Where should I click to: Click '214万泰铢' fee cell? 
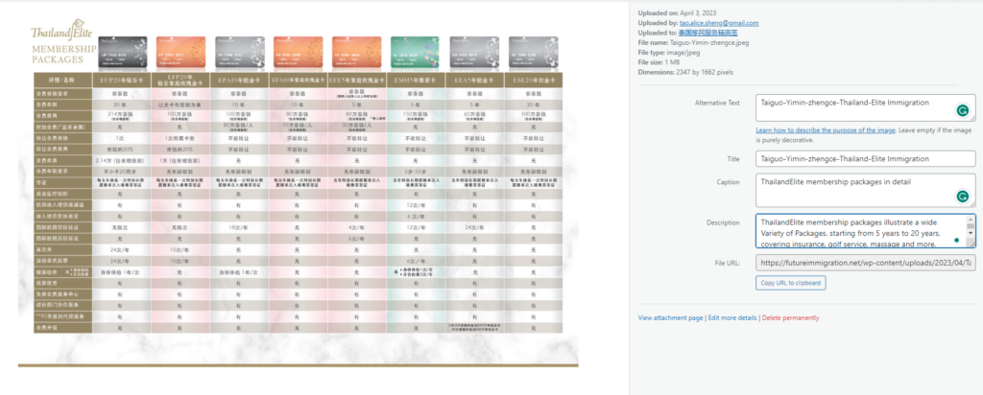click(x=123, y=116)
